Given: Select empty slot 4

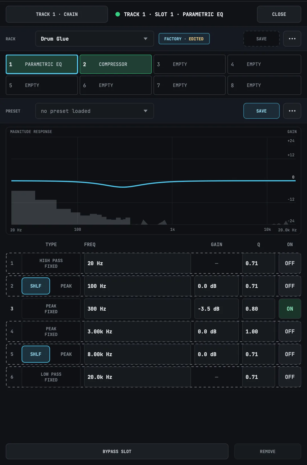Looking at the screenshot, I should (264, 64).
